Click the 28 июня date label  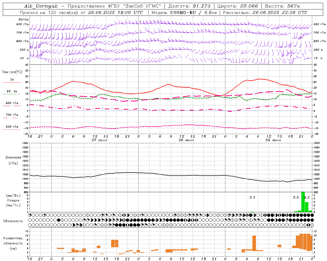[186, 140]
